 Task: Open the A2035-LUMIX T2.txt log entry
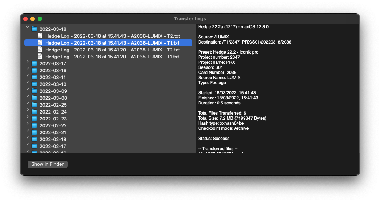click(x=112, y=50)
